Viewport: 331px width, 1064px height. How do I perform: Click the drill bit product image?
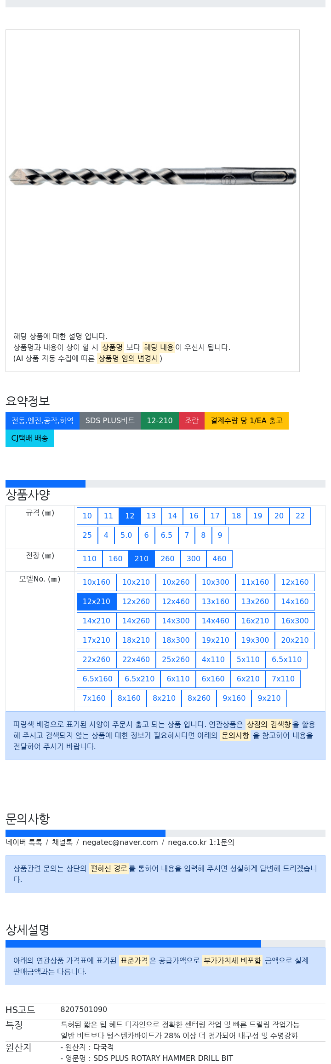pos(152,176)
